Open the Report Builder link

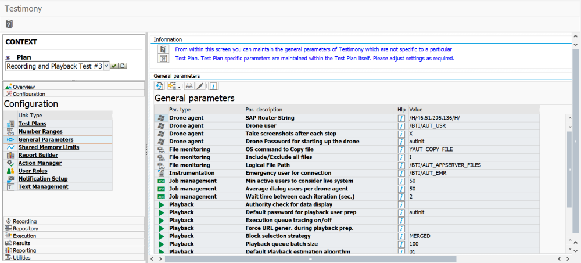pyautogui.click(x=38, y=155)
